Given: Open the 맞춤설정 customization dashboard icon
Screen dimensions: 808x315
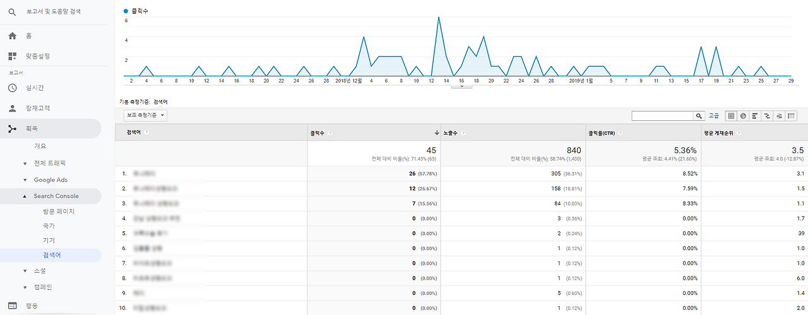Looking at the screenshot, I should tap(12, 56).
